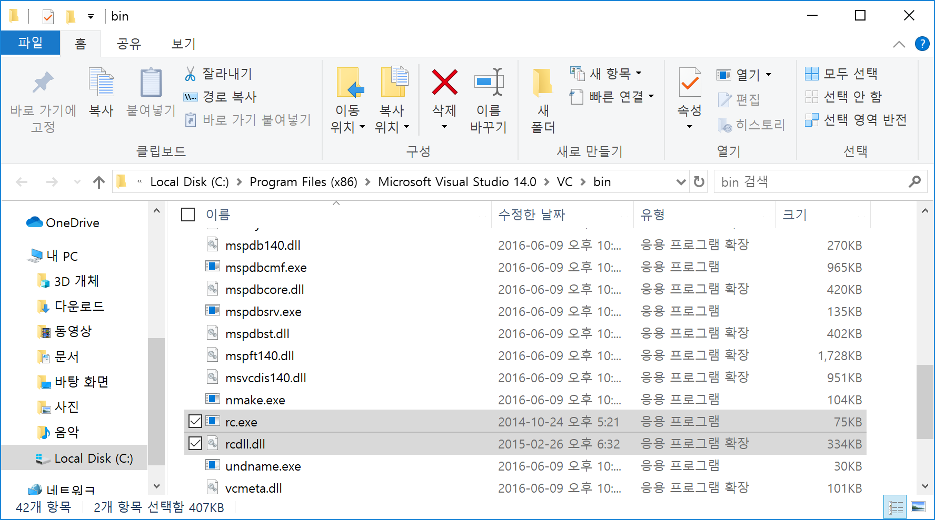Click Invert Selection (선택 영역 반전)

tap(856, 120)
